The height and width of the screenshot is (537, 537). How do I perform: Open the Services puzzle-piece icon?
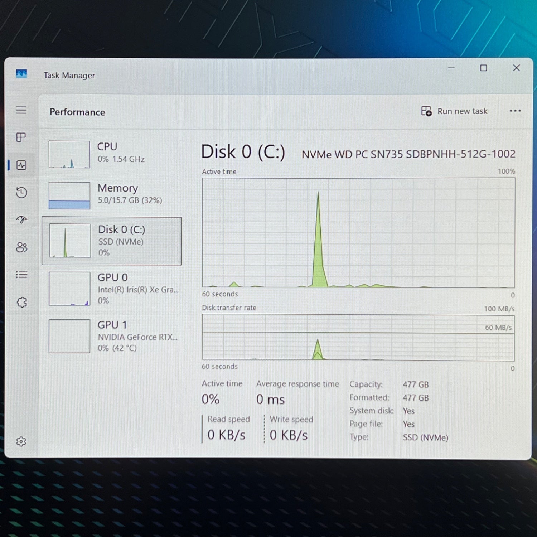[x=21, y=302]
